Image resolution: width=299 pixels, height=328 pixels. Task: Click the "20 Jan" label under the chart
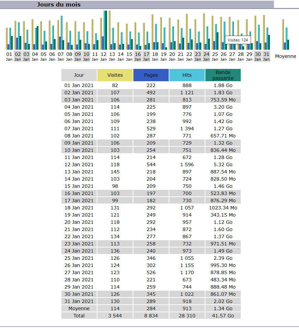[x=172, y=56]
